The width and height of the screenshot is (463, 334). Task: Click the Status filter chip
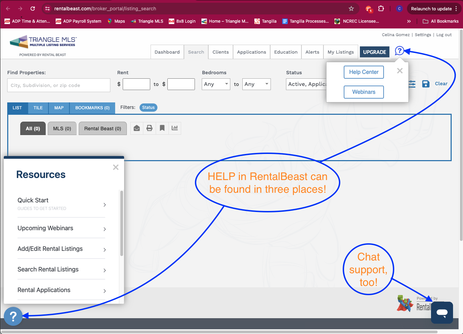(x=148, y=108)
